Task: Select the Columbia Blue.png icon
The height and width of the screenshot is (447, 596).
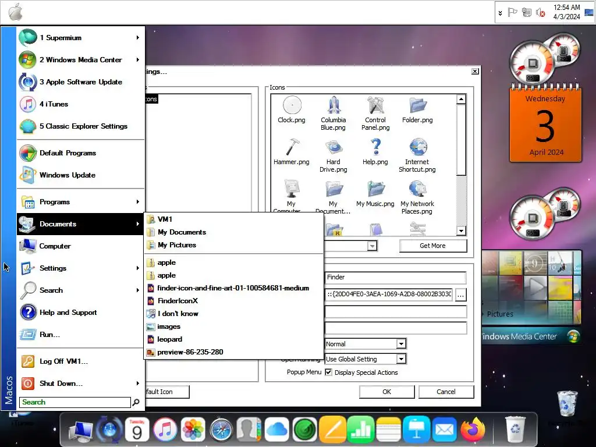Action: (x=334, y=113)
